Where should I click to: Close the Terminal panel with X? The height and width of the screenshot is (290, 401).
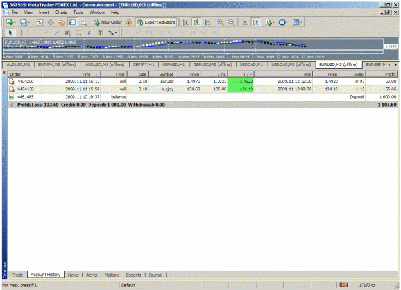pyautogui.click(x=4, y=73)
